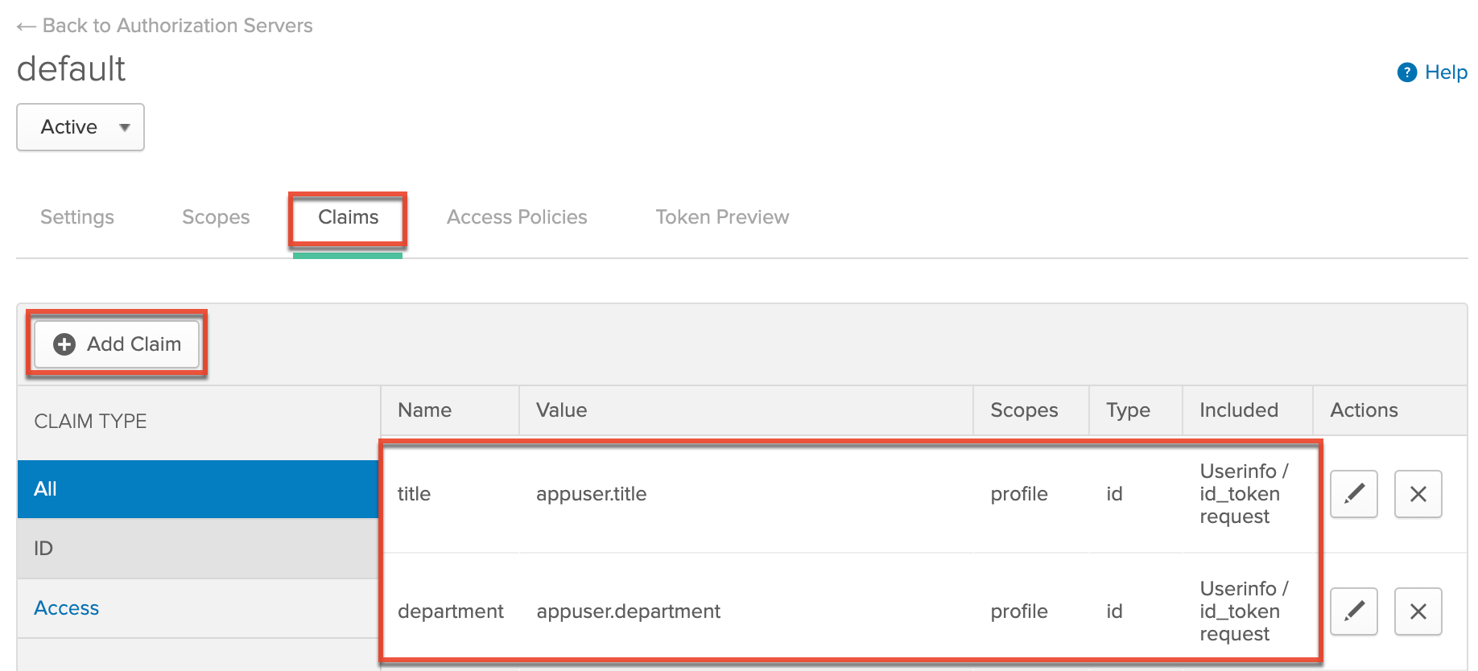Click the blue Help question mark icon
The width and height of the screenshot is (1478, 671).
click(x=1406, y=72)
